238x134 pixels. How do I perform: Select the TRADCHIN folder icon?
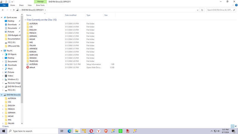point(28,61)
